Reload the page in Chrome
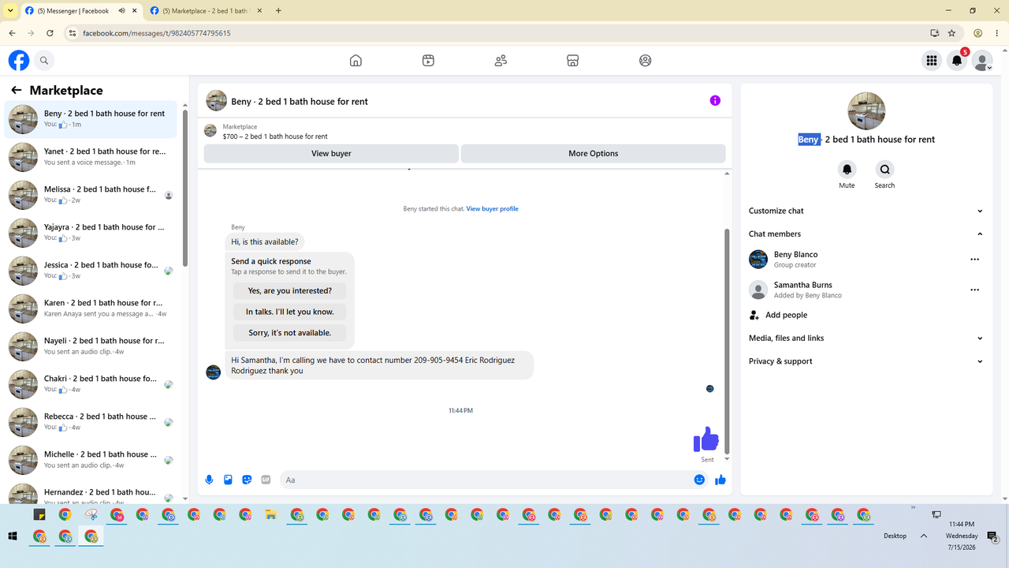Image resolution: width=1009 pixels, height=568 pixels. [x=50, y=33]
